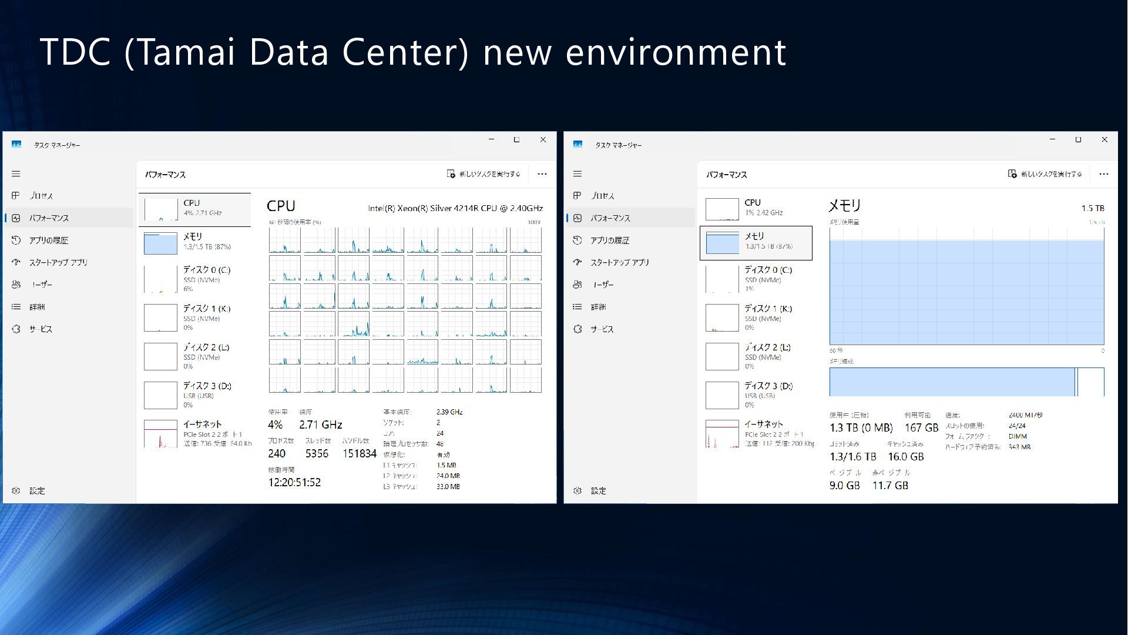Click Run new task button in right window
This screenshot has height=635, width=1128.
point(1045,174)
